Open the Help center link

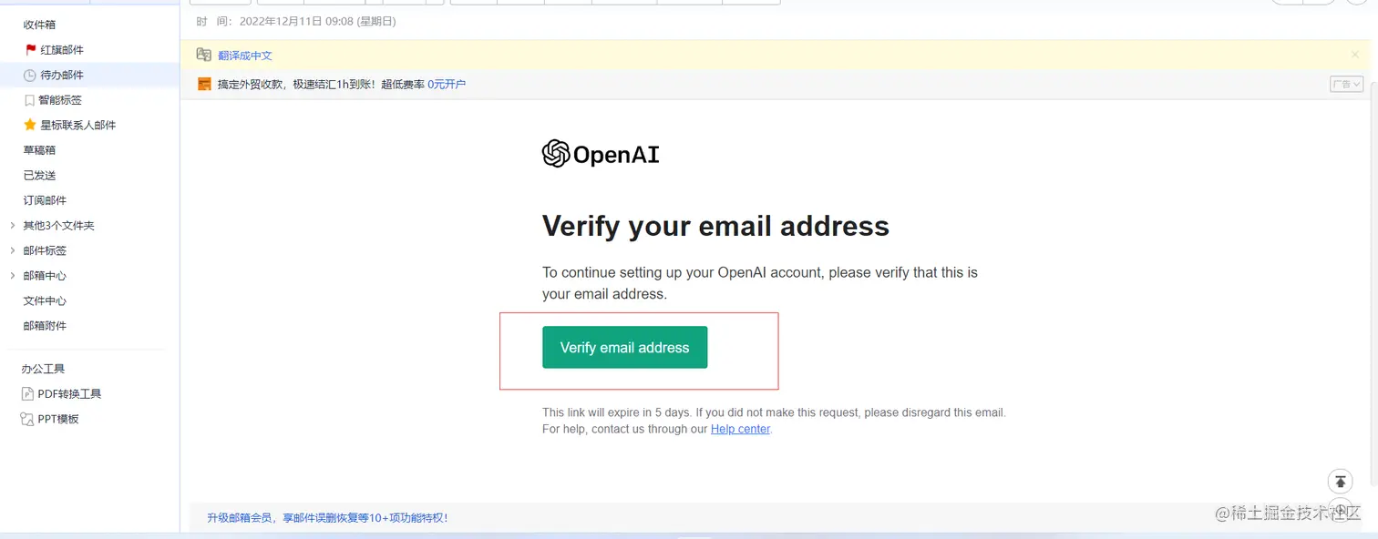(x=740, y=429)
